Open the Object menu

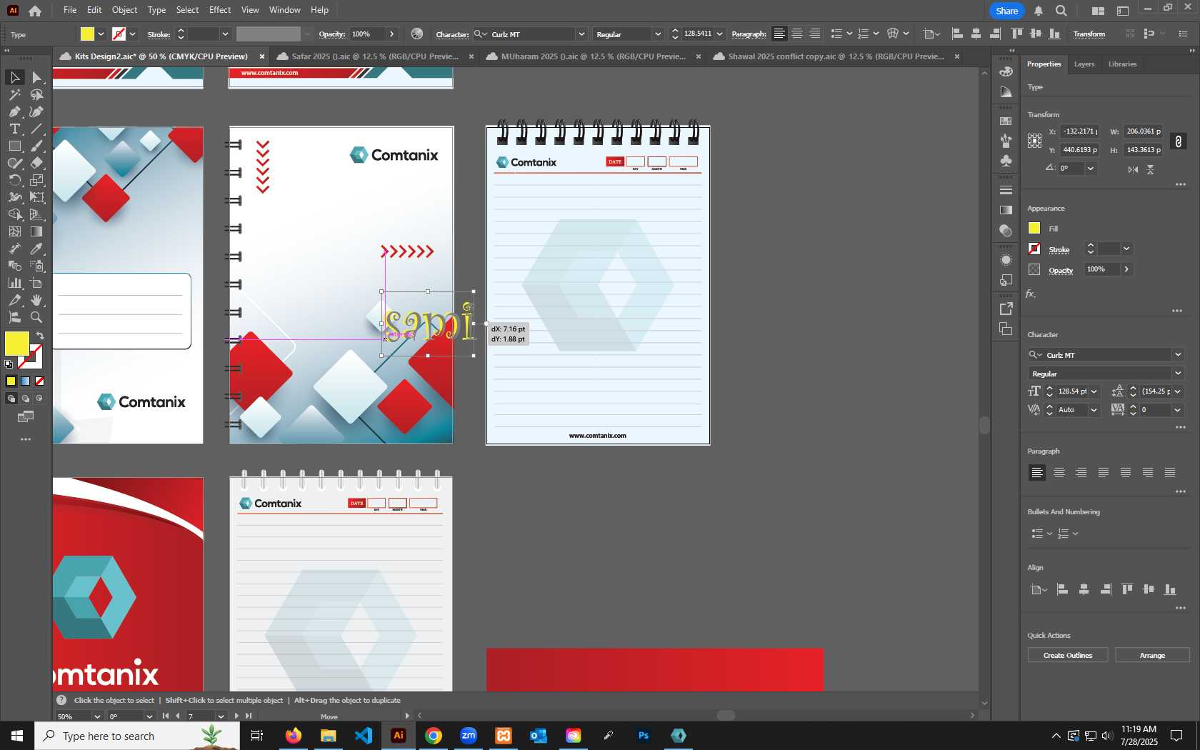tap(124, 10)
